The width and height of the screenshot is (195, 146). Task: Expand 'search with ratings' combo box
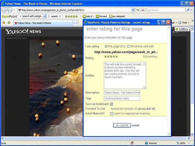pos(45,16)
